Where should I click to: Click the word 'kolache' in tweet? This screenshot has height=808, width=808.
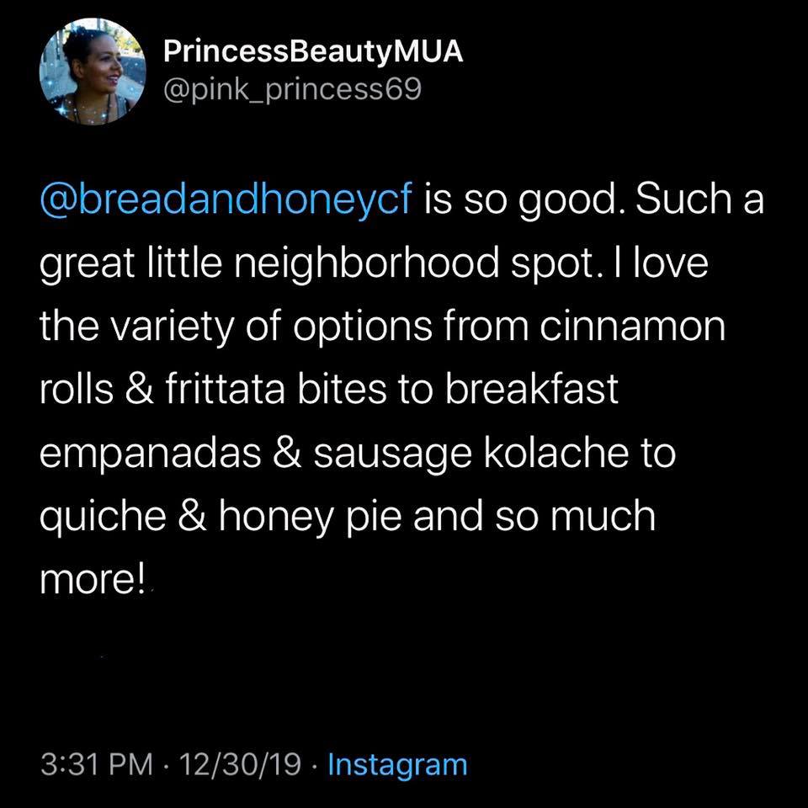(556, 453)
